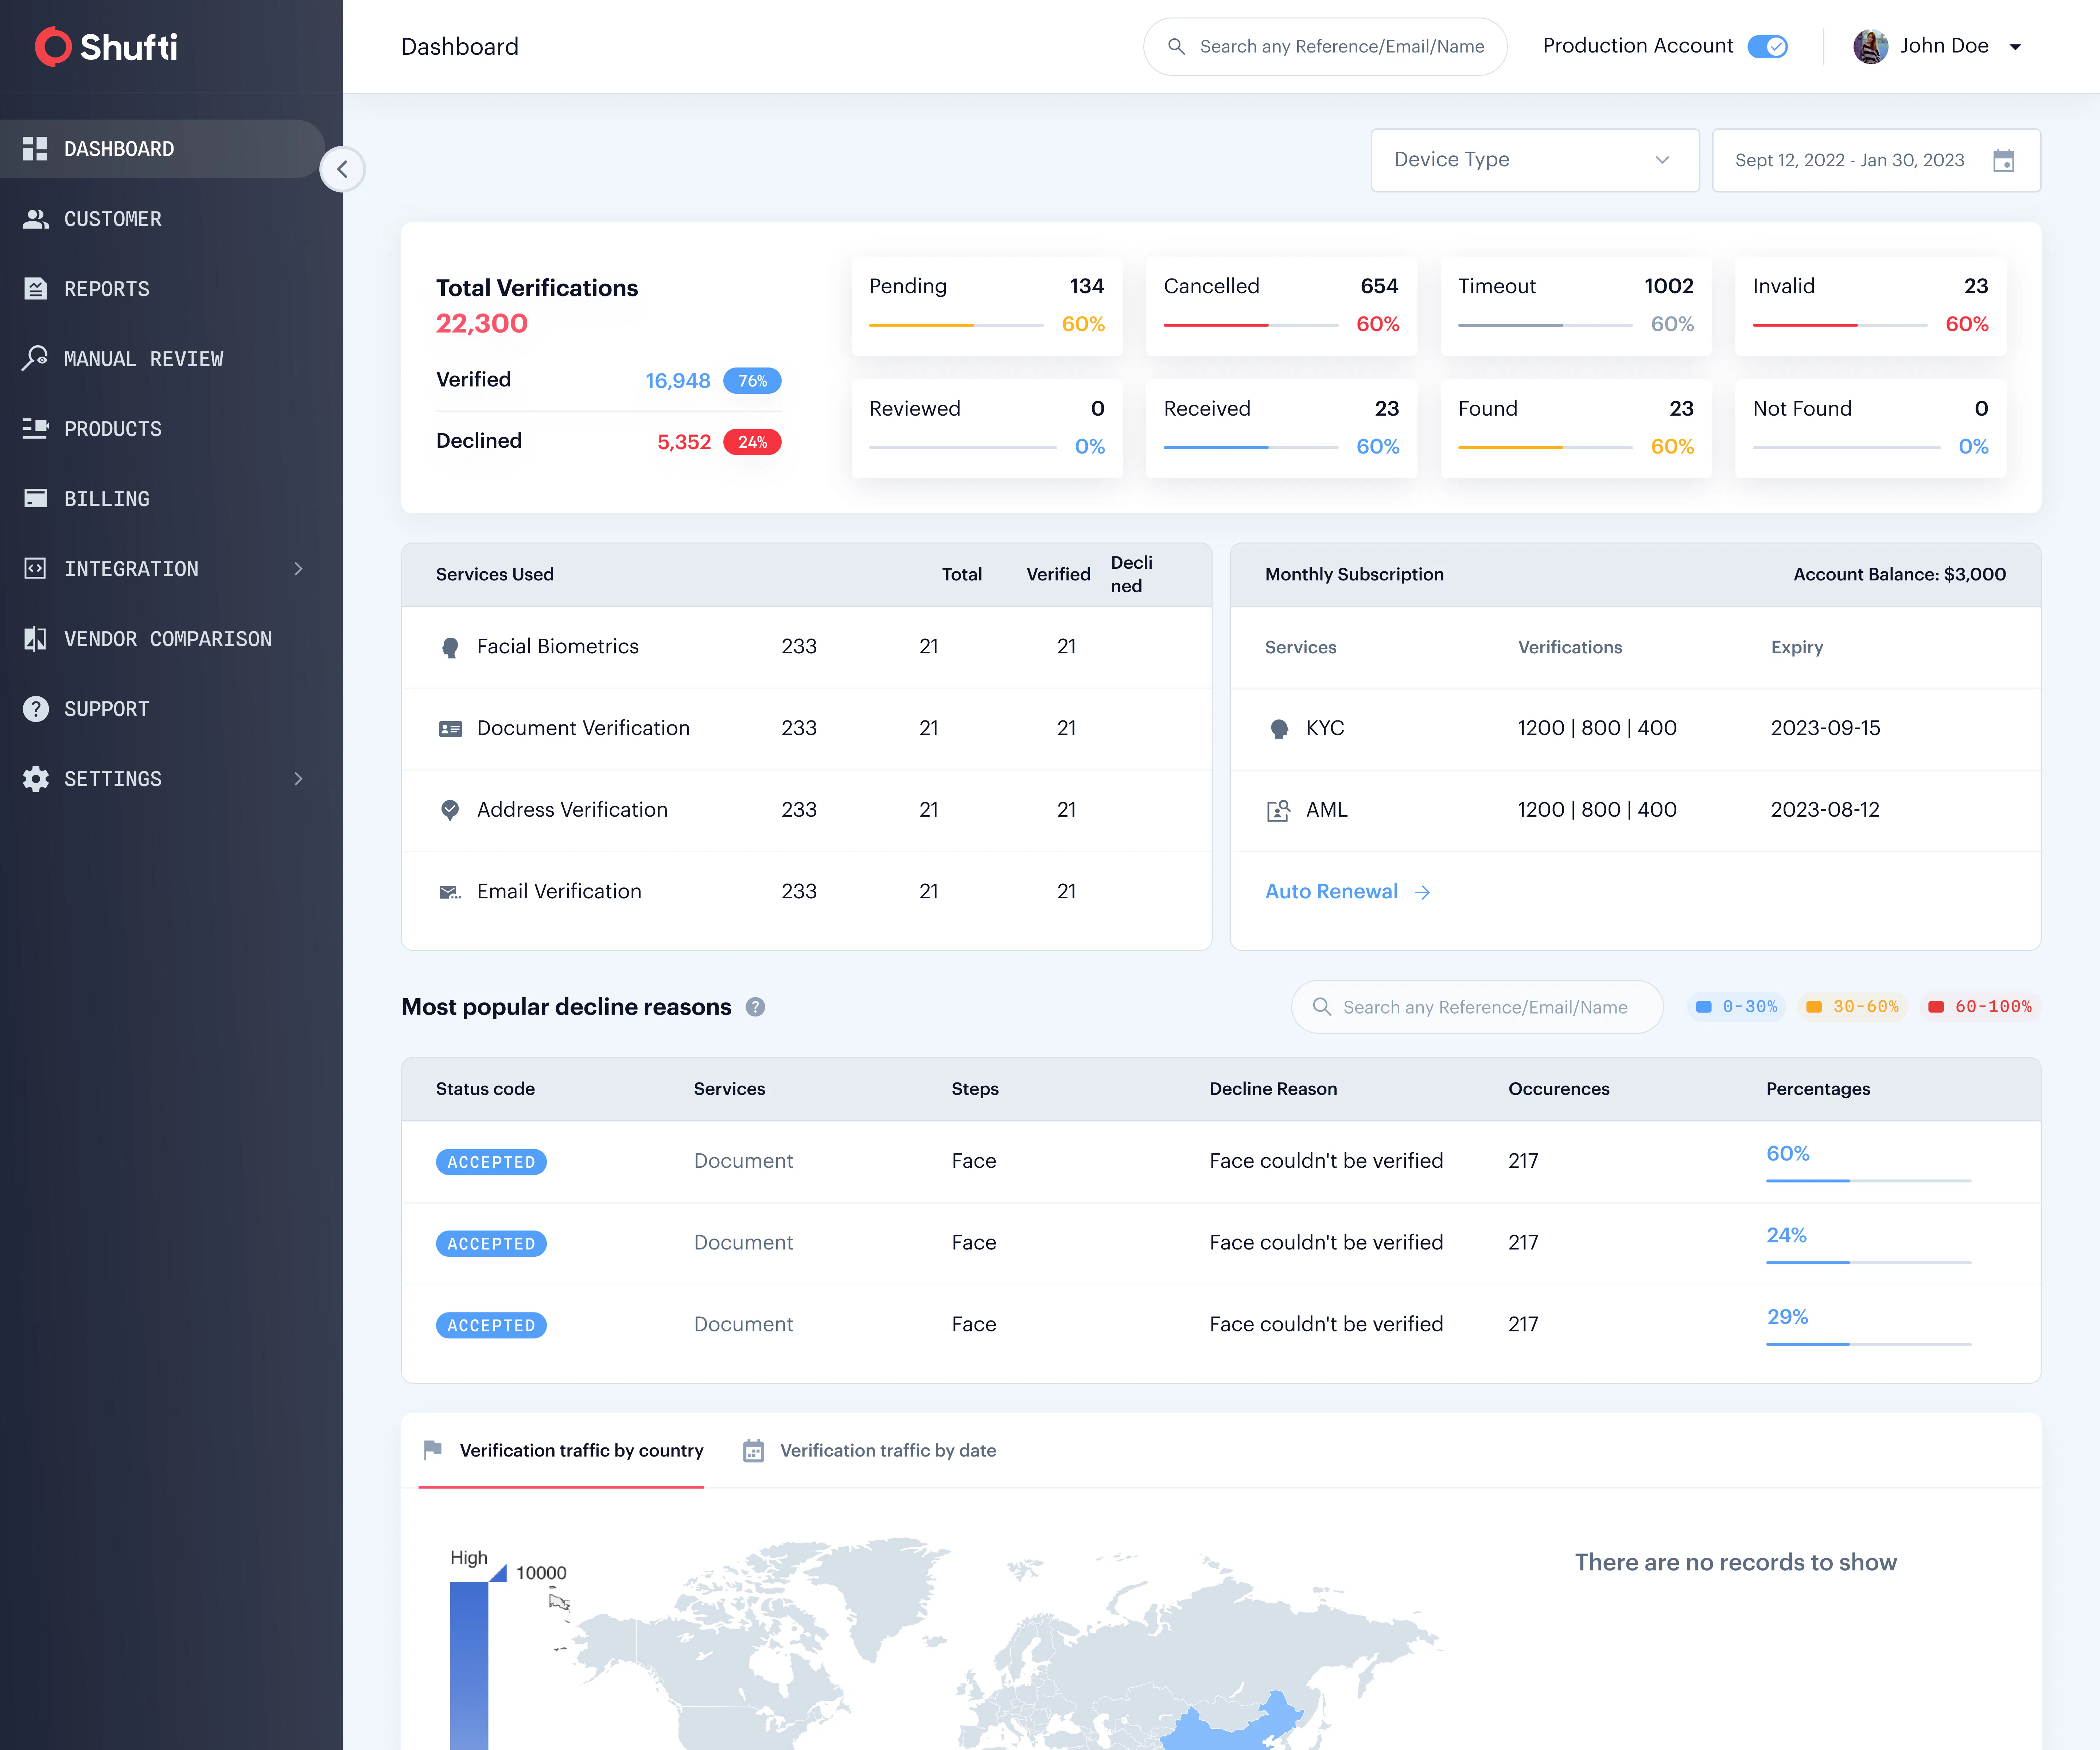Open the Cancelled verifications card
The image size is (2100, 1750).
pos(1281,306)
